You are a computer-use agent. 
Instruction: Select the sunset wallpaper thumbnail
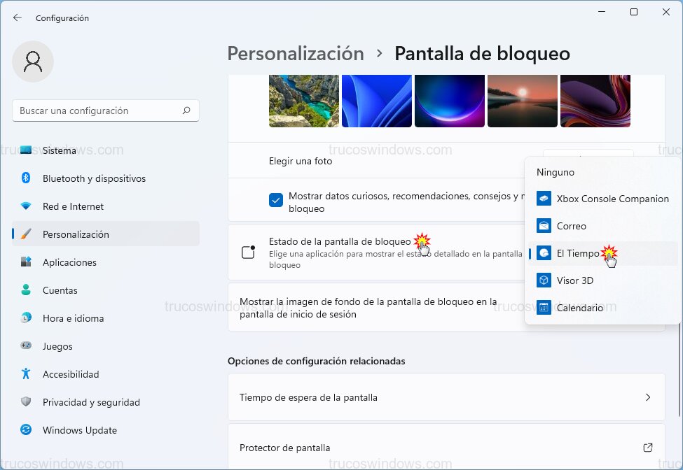pos(522,101)
